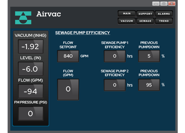This screenshot has width=185, height=133.
Task: Select Pump 1 Previous Pumpdown percent box
Action: coord(149,56)
